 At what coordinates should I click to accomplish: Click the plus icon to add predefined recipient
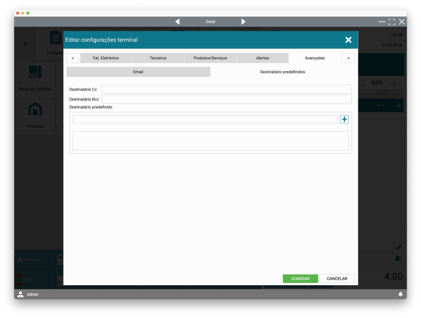point(345,119)
